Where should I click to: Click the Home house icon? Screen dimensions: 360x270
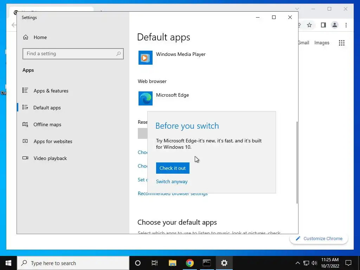(x=26, y=37)
